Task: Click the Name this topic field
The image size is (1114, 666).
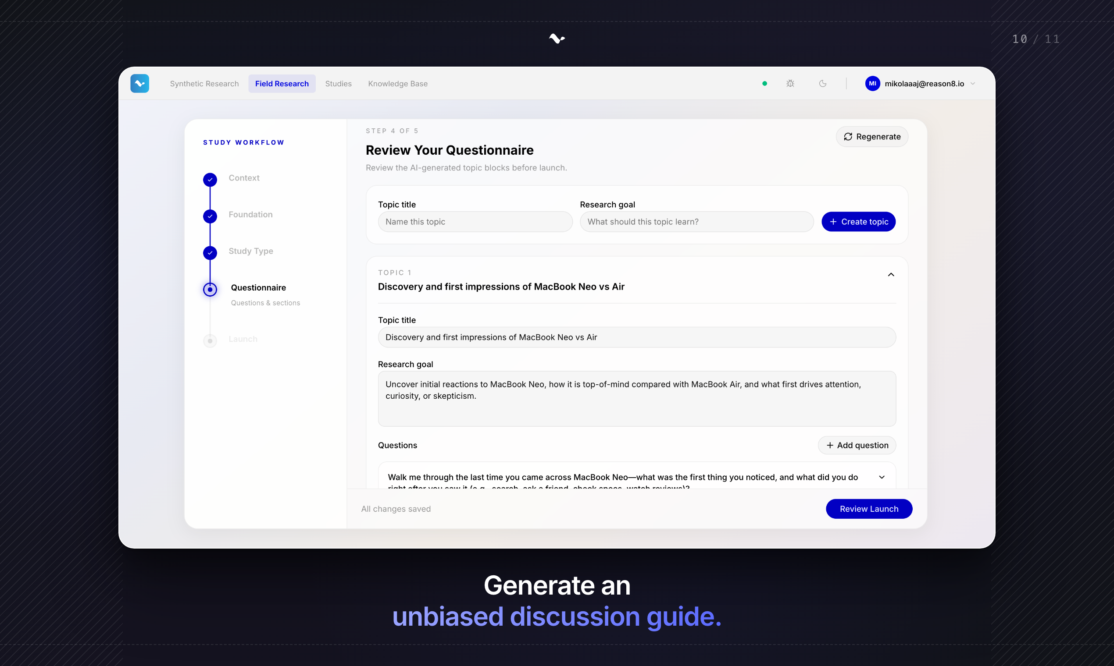Action: click(475, 222)
